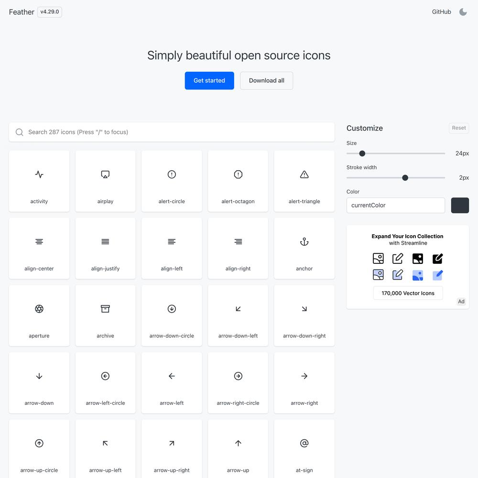Reset the customize settings
The height and width of the screenshot is (478, 478).
(458, 128)
